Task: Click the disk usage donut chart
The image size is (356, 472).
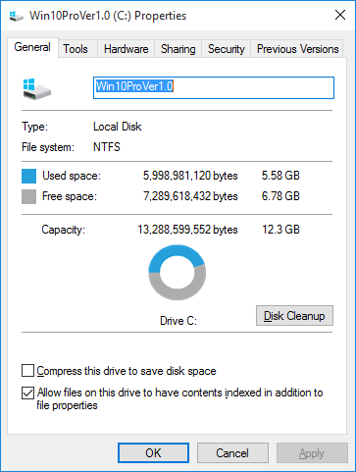Action: pos(178,272)
